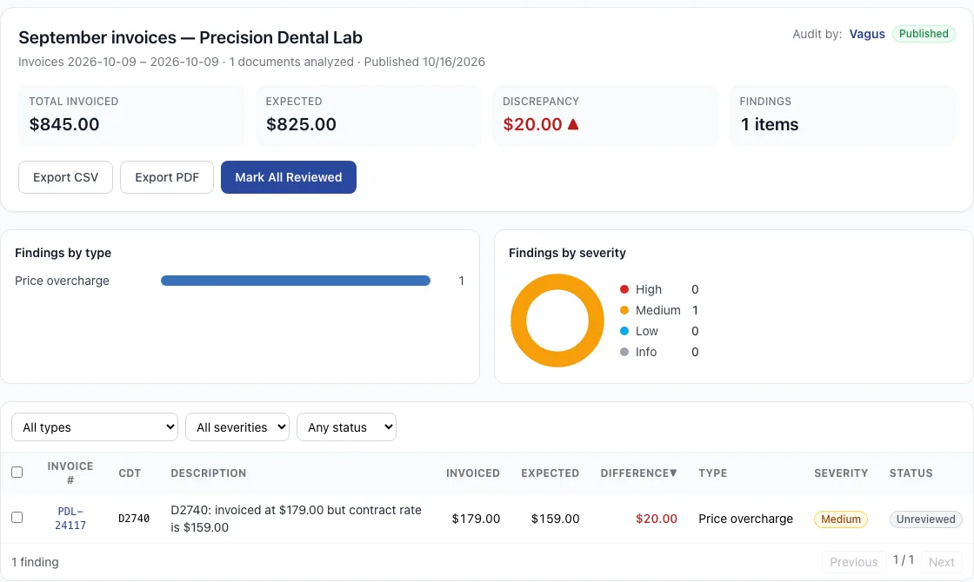This screenshot has height=582, width=974.
Task: Click the Price overcharge blue progress bar
Action: [296, 281]
